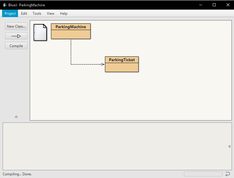Image resolution: width=234 pixels, height=178 pixels.
Task: Open the View menu
Action: [x=50, y=14]
